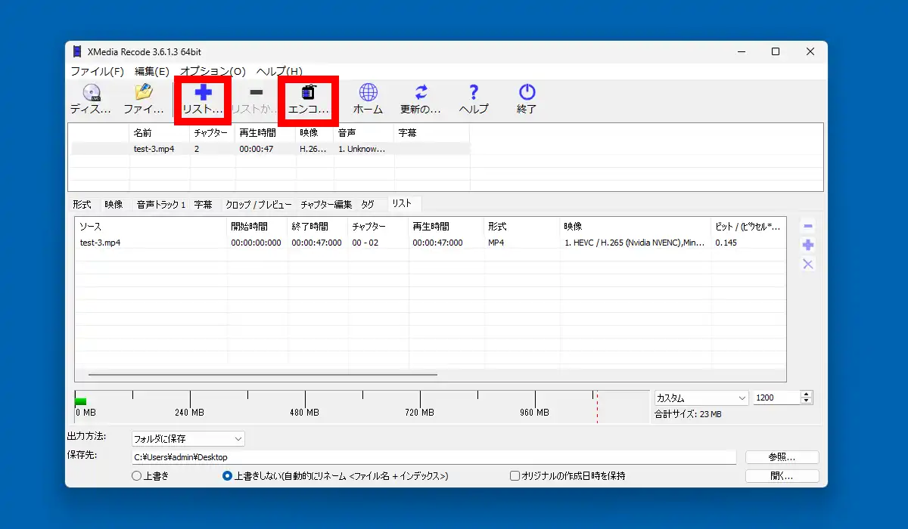Open the オプション(O) menu
Image resolution: width=908 pixels, height=529 pixels.
(x=213, y=71)
